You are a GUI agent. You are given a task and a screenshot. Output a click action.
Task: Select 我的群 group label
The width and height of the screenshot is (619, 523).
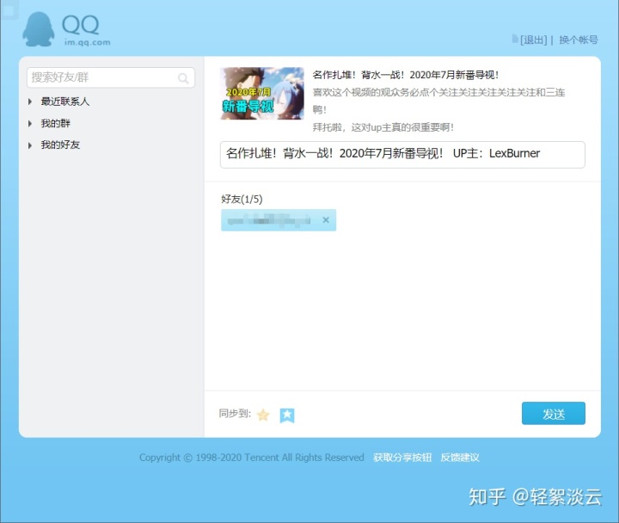coord(55,123)
